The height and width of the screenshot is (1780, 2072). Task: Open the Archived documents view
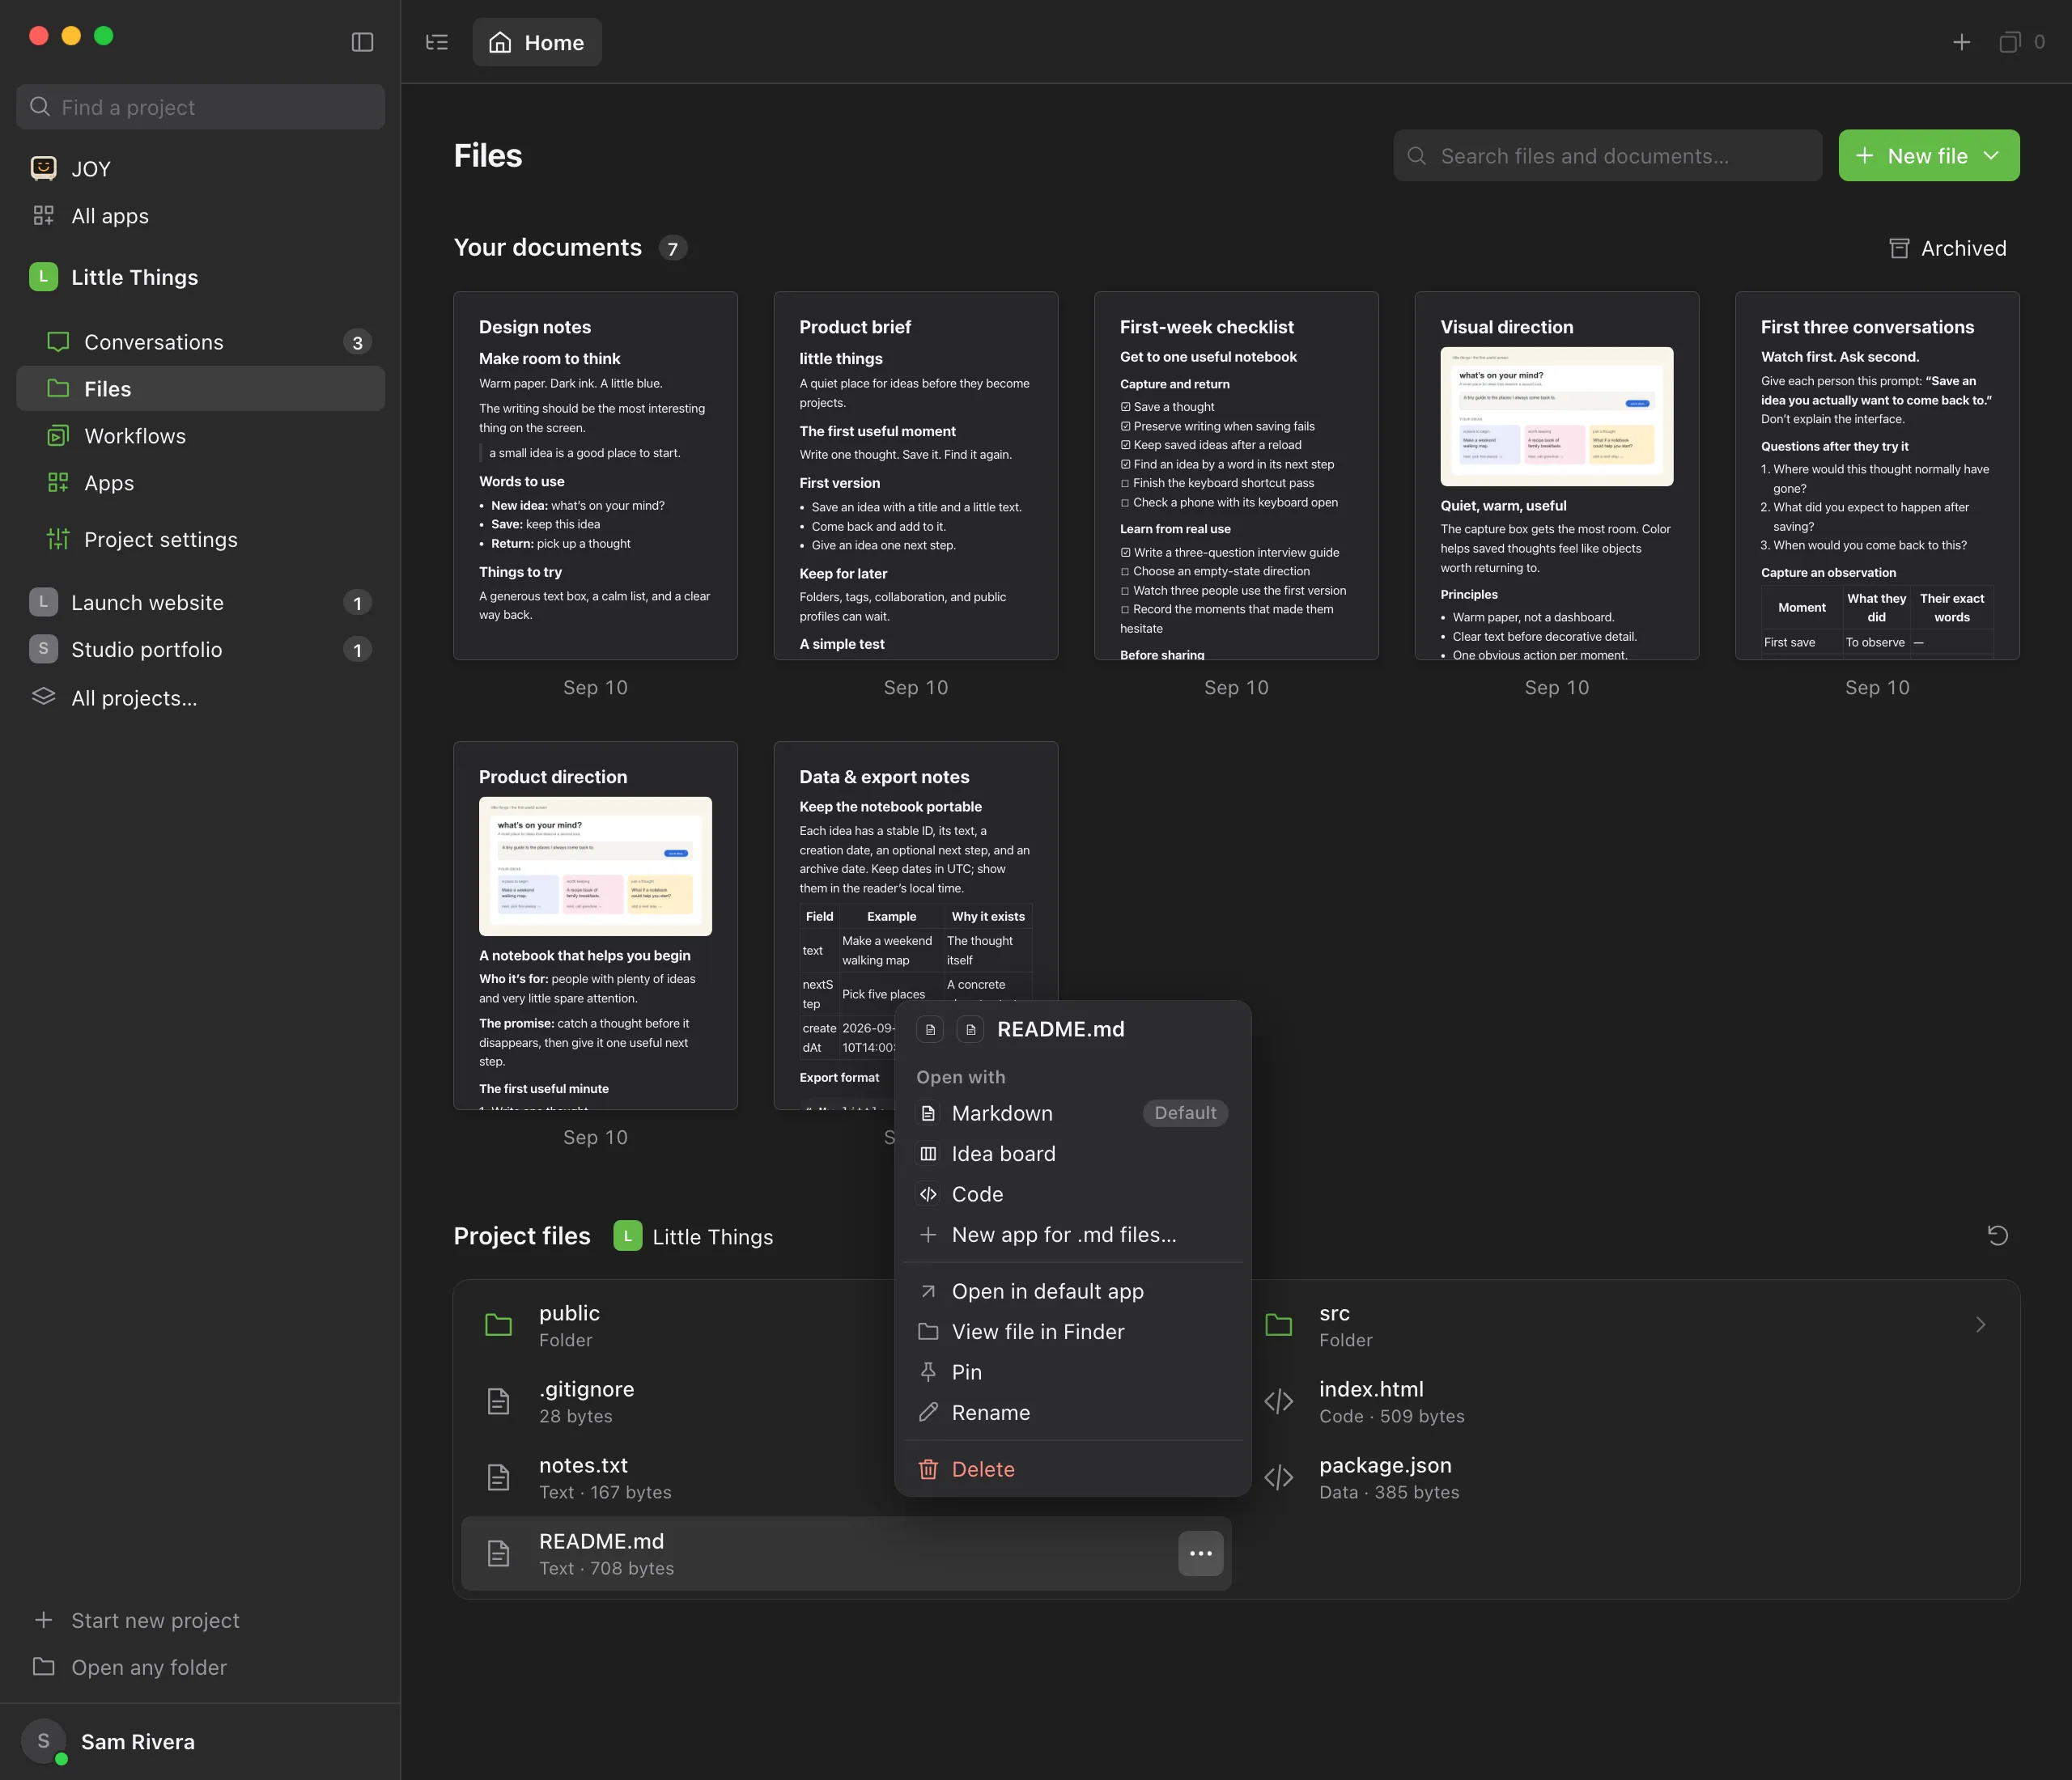point(1947,248)
